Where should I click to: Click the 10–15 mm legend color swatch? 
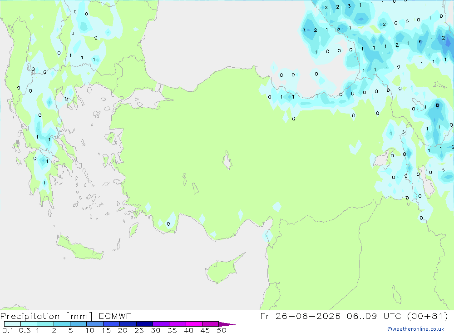pos(95,324)
